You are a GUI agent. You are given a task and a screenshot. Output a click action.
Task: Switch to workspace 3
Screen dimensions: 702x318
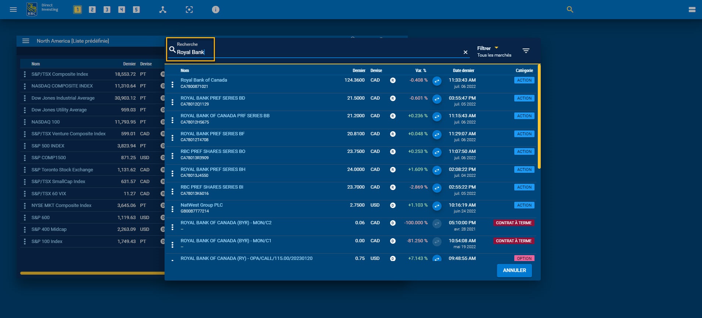pyautogui.click(x=107, y=10)
